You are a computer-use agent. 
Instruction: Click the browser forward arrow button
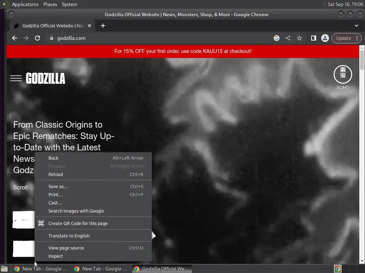[x=26, y=38]
